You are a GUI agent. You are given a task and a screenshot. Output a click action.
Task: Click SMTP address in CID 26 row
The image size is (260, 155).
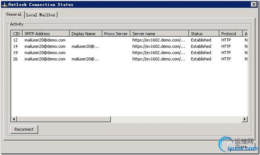45,59
